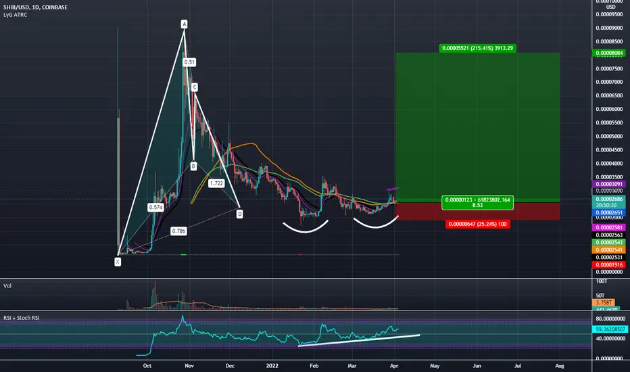This screenshot has height=372, width=630.
Task: Click the orange 0.00002541 price tag
Action: tap(609, 250)
